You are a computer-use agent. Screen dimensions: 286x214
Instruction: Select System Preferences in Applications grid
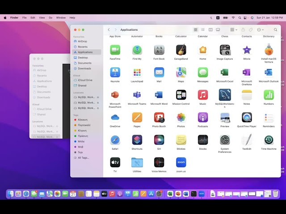click(225, 140)
